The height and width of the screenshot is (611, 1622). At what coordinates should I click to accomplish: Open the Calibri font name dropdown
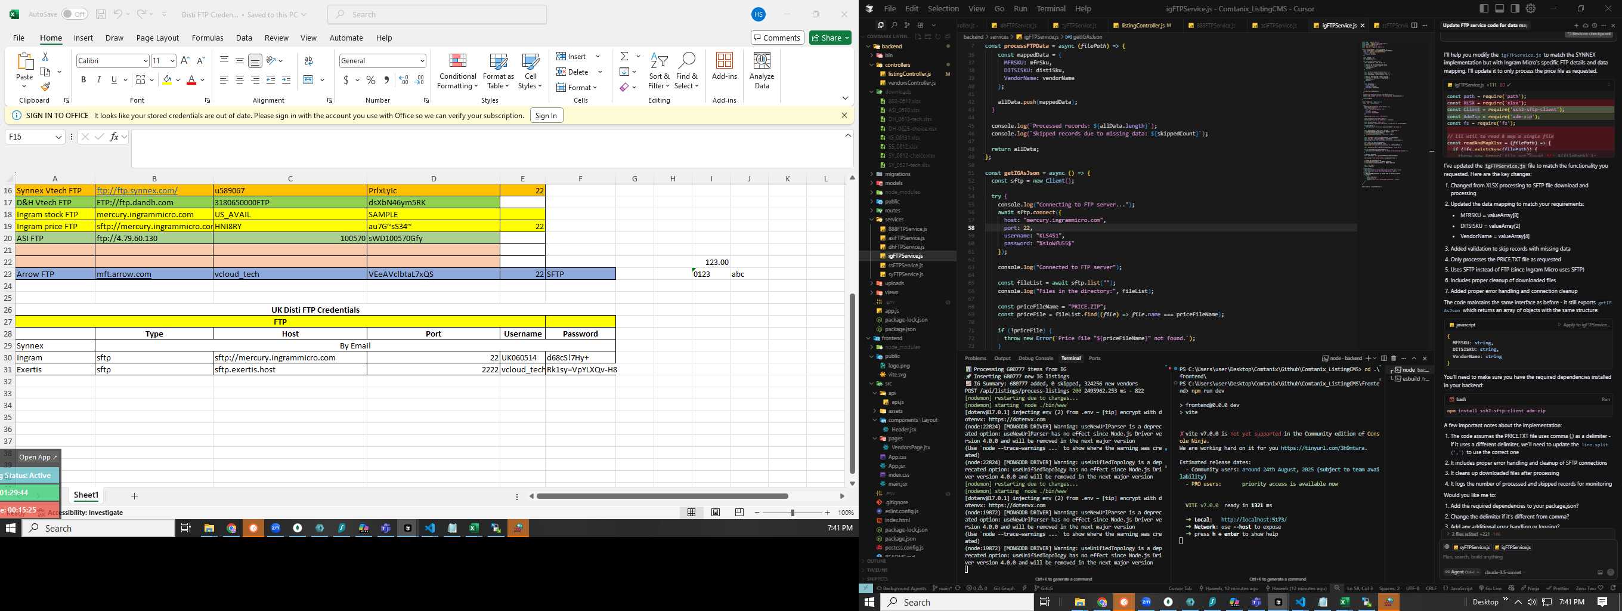point(145,61)
